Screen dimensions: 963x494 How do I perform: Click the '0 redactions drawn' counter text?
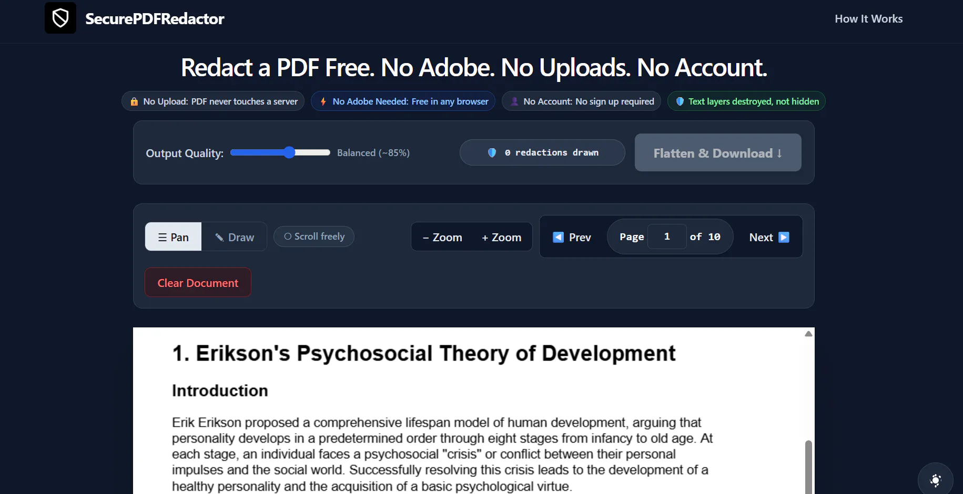pyautogui.click(x=552, y=152)
